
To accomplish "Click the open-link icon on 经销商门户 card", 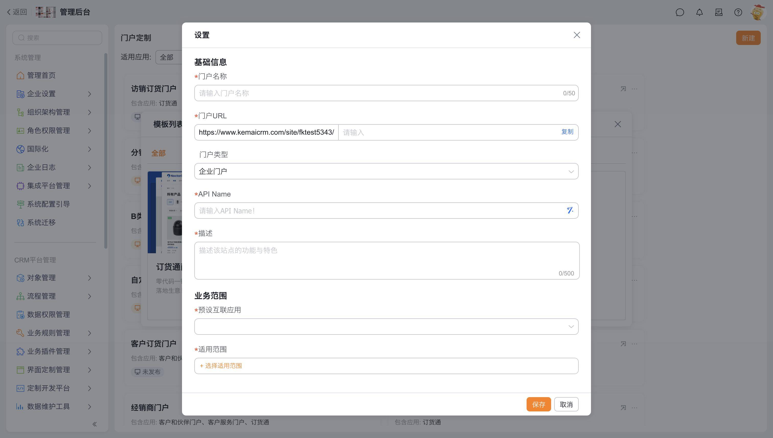I will 623,408.
